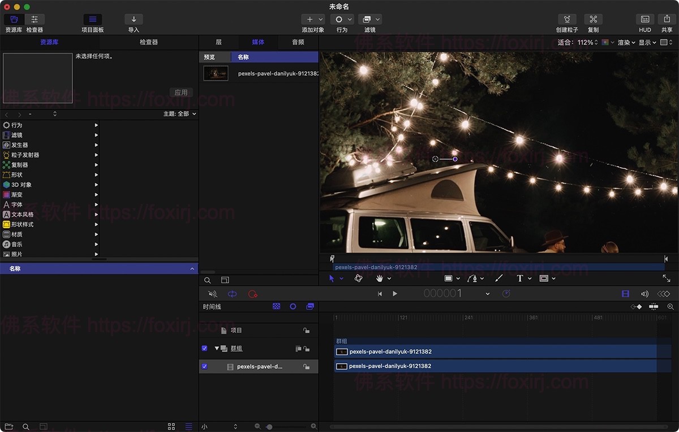Screen dimensions: 679x432
Task: Click the Create Particles (创建粒子) icon
Action: (566, 19)
